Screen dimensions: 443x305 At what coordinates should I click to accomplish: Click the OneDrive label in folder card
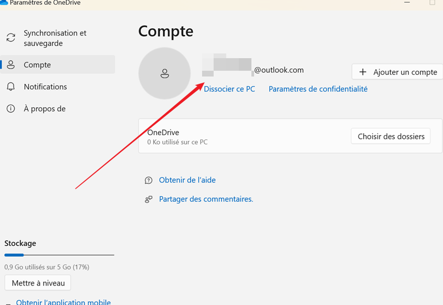click(163, 133)
